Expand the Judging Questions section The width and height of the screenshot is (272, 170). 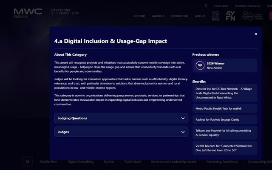121,118
